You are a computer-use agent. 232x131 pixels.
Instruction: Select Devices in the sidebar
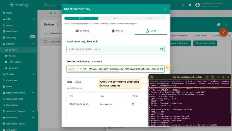coord(12,50)
